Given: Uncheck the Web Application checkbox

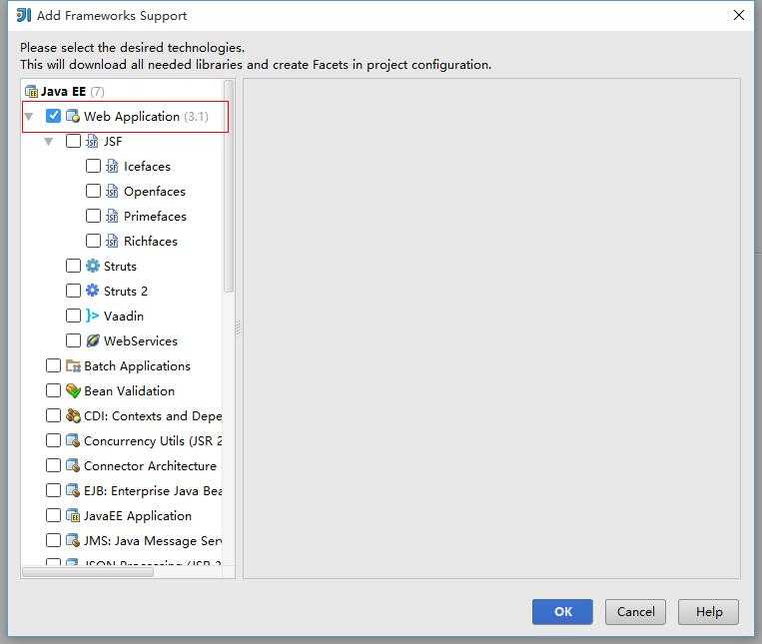Looking at the screenshot, I should (53, 116).
